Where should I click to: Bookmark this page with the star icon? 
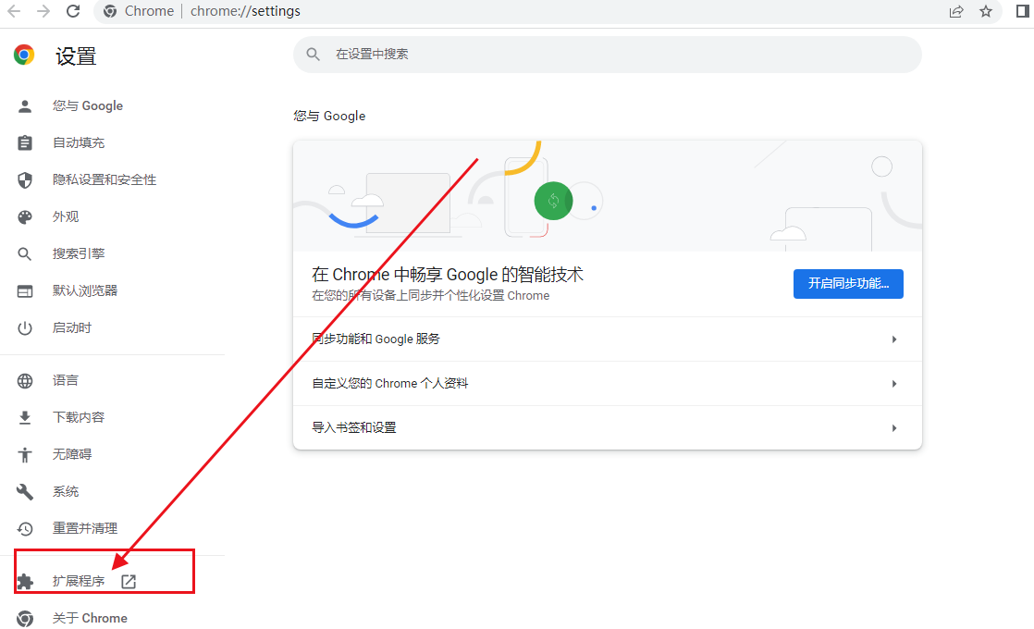[x=986, y=11]
